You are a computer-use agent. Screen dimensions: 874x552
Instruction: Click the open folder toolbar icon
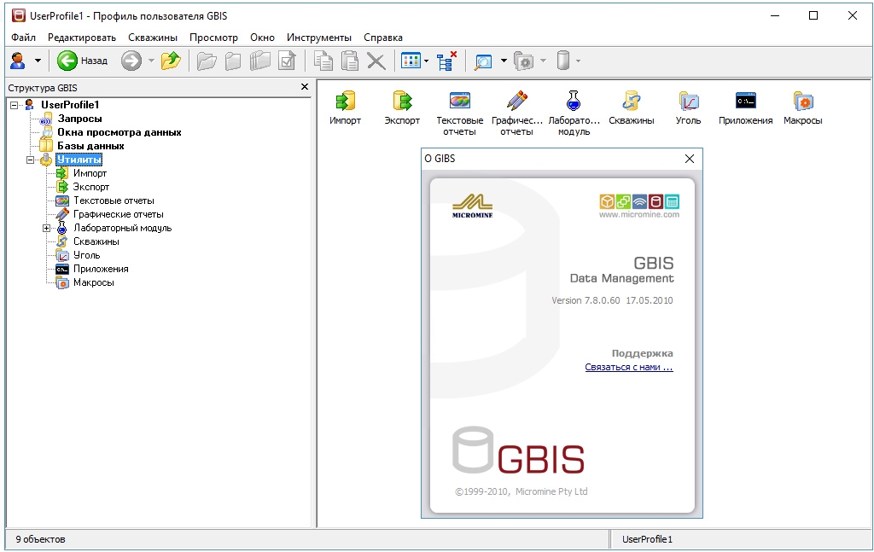click(x=207, y=61)
